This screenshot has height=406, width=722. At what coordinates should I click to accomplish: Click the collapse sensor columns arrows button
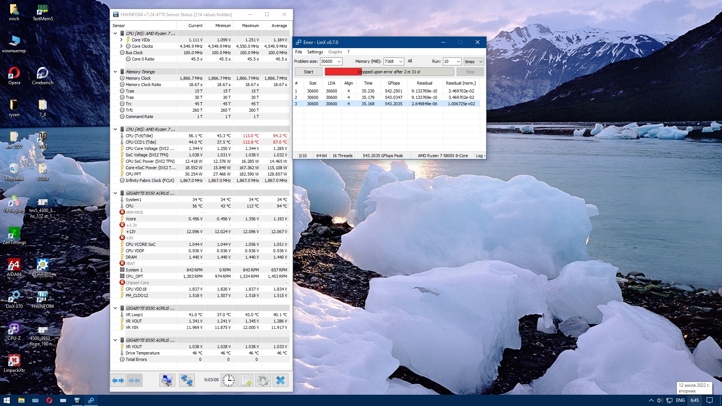click(134, 380)
